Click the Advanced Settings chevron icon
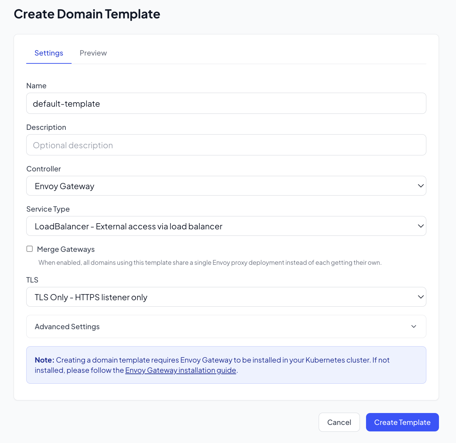This screenshot has width=456, height=443. tap(414, 326)
